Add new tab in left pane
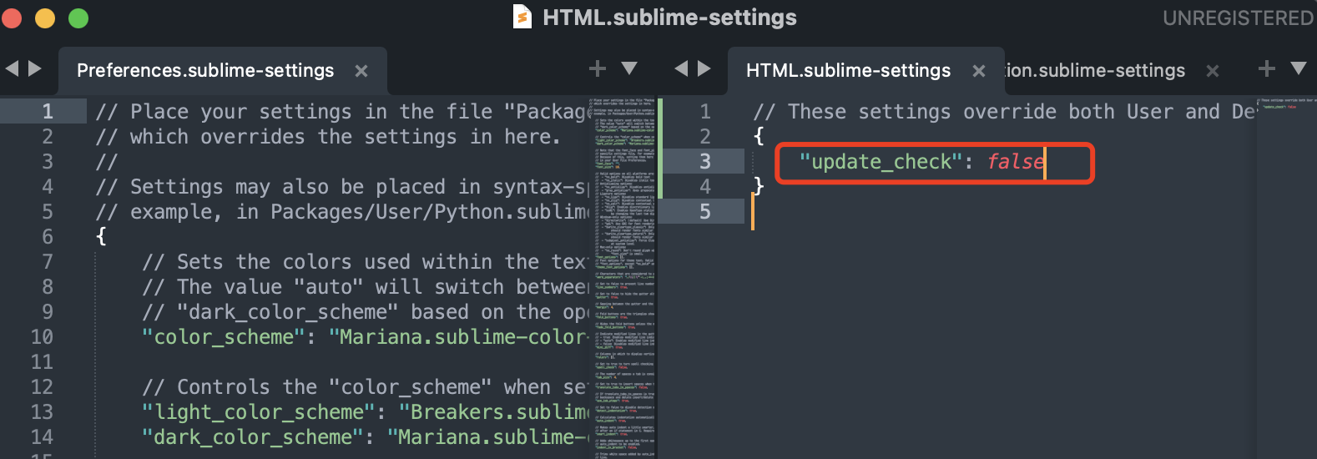This screenshot has height=459, width=1317. click(x=598, y=68)
